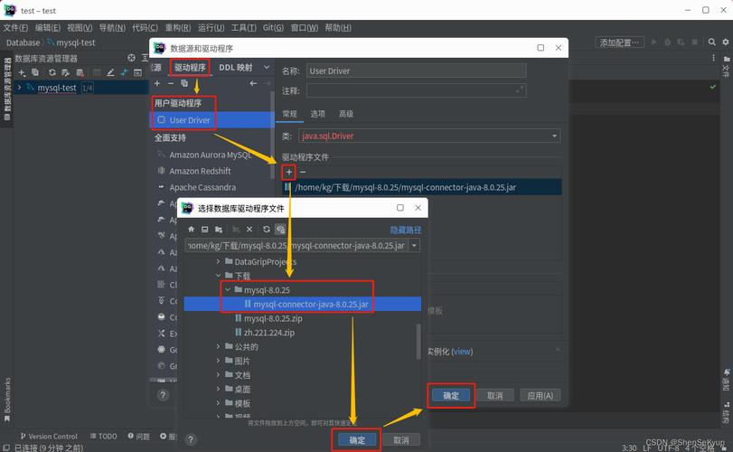
Task: Click back arrow in drivers list toolbar
Action: tap(253, 83)
